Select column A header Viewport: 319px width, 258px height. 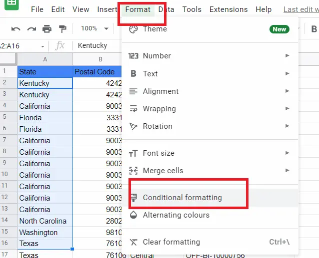[45, 59]
